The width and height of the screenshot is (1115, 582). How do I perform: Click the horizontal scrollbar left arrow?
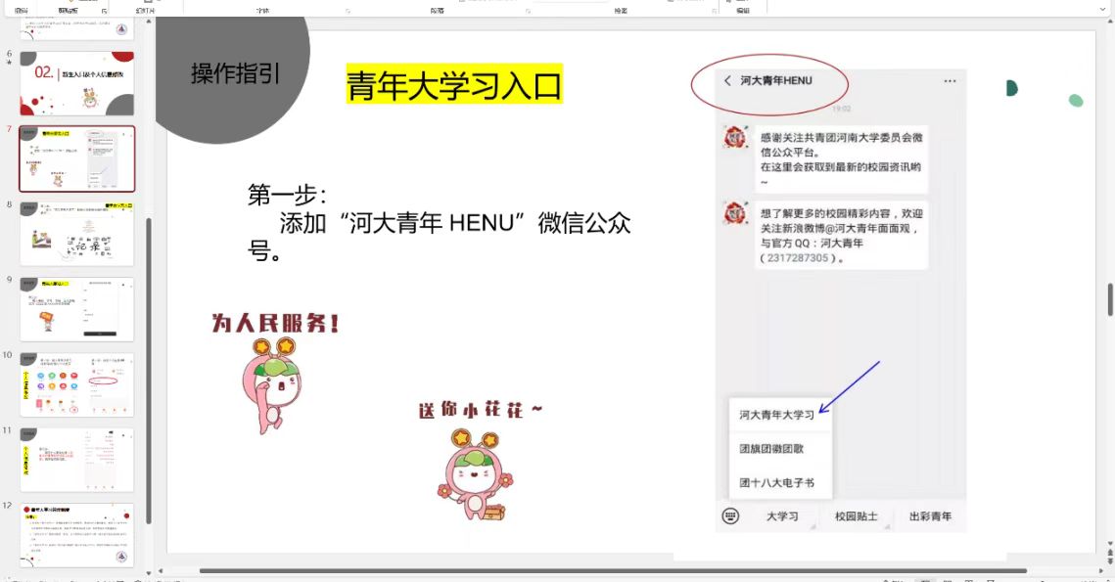click(x=161, y=570)
